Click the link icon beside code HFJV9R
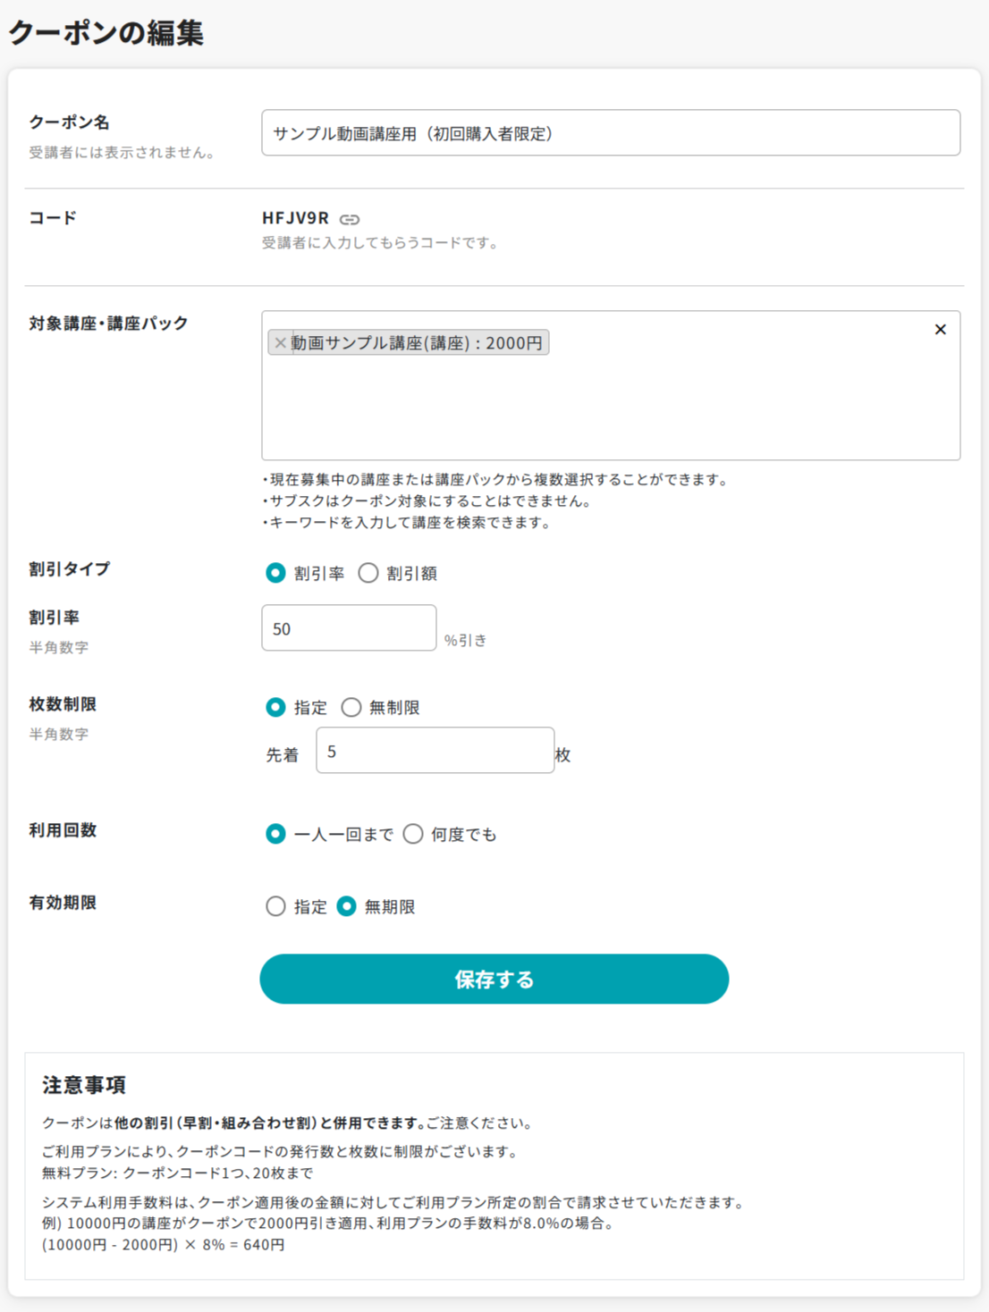Image resolution: width=989 pixels, height=1312 pixels. [x=350, y=219]
